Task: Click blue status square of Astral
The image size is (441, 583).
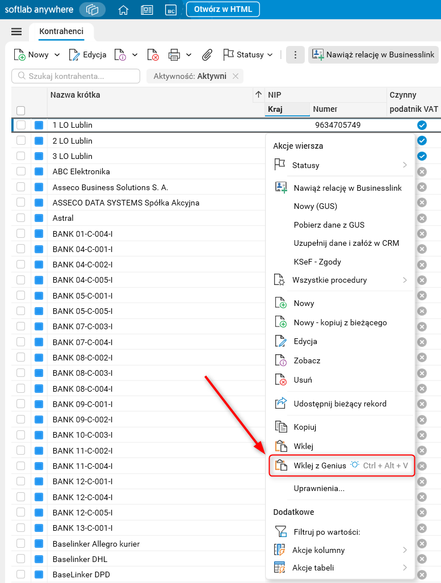Action: pyautogui.click(x=39, y=218)
